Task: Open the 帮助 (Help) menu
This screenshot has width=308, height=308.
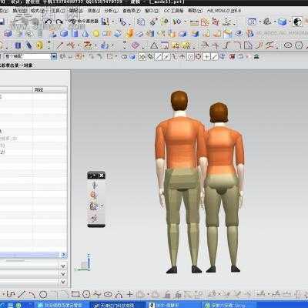Action: coord(195,11)
